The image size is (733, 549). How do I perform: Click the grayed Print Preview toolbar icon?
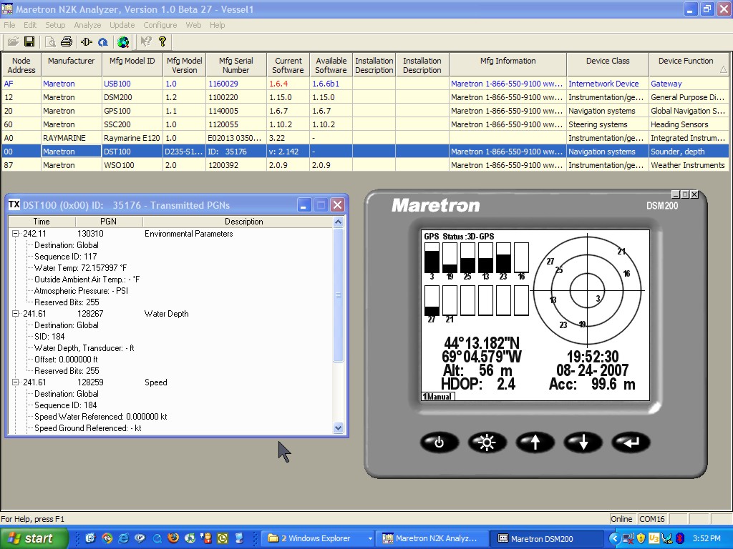pyautogui.click(x=50, y=42)
